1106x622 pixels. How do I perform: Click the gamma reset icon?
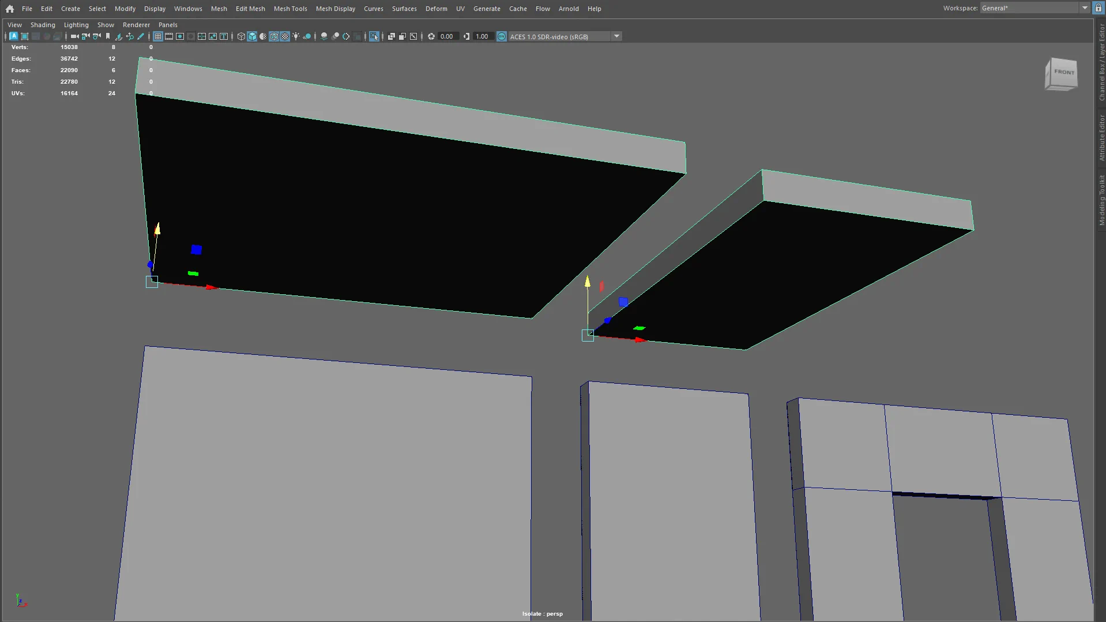pyautogui.click(x=467, y=36)
